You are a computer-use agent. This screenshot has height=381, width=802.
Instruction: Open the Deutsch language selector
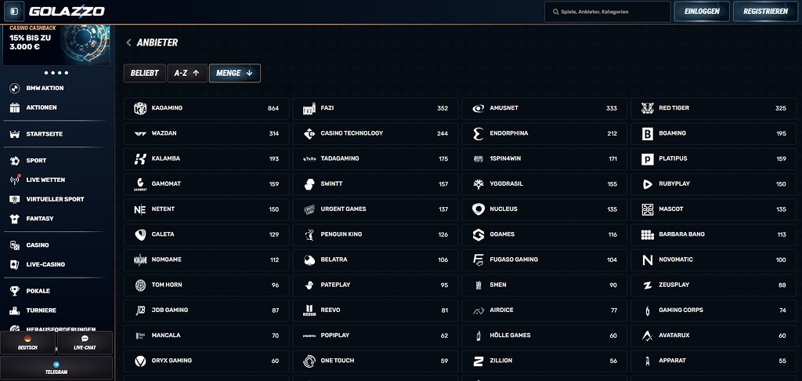click(27, 343)
